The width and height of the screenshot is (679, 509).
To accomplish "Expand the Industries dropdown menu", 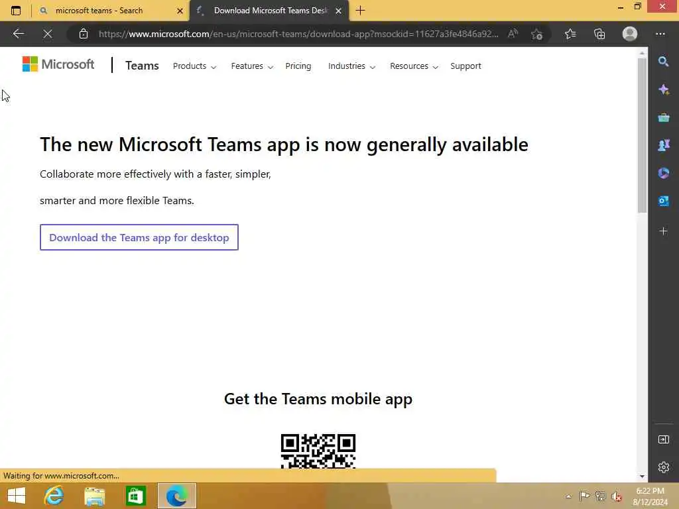I will [351, 66].
